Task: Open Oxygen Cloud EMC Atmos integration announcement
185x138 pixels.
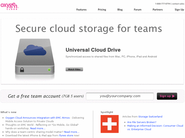Action: click(x=37, y=118)
